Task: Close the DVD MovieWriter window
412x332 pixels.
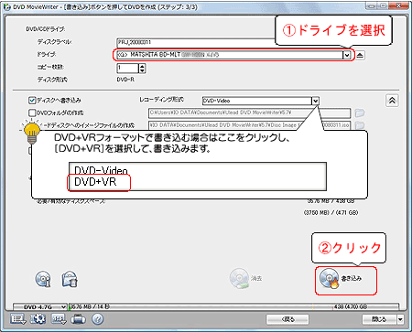Action: (x=398, y=5)
